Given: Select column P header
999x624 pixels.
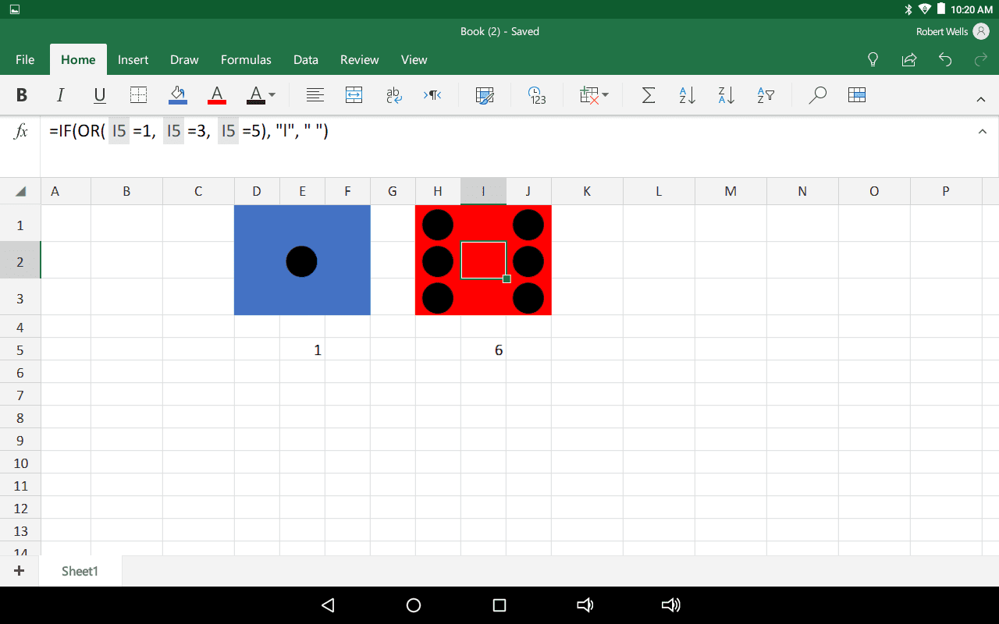Looking at the screenshot, I should pyautogui.click(x=946, y=191).
